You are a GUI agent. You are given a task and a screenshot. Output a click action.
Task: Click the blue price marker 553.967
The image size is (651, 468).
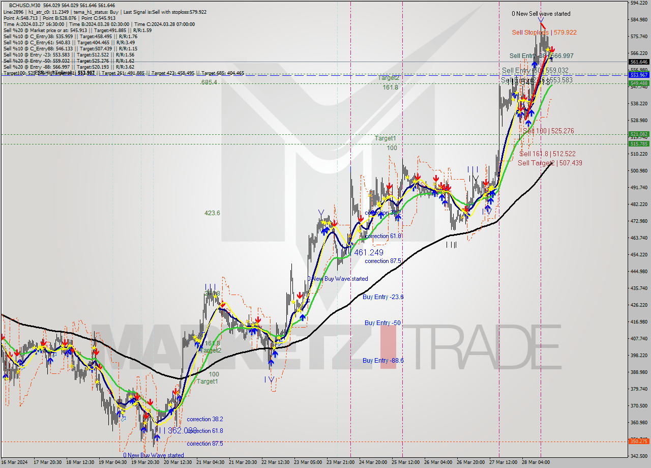639,75
